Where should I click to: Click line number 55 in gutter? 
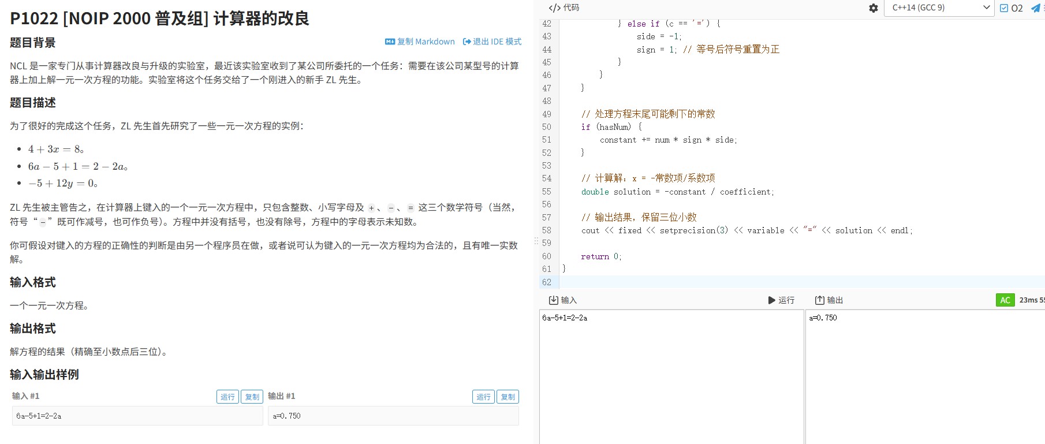[x=547, y=192]
